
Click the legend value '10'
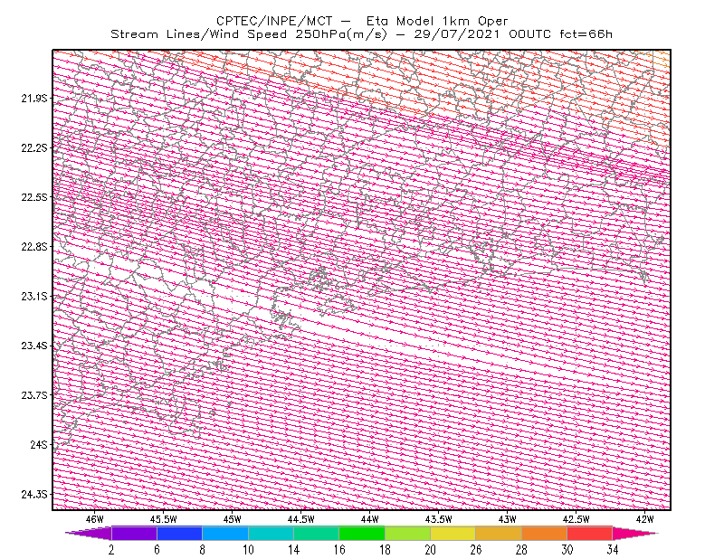click(x=248, y=550)
